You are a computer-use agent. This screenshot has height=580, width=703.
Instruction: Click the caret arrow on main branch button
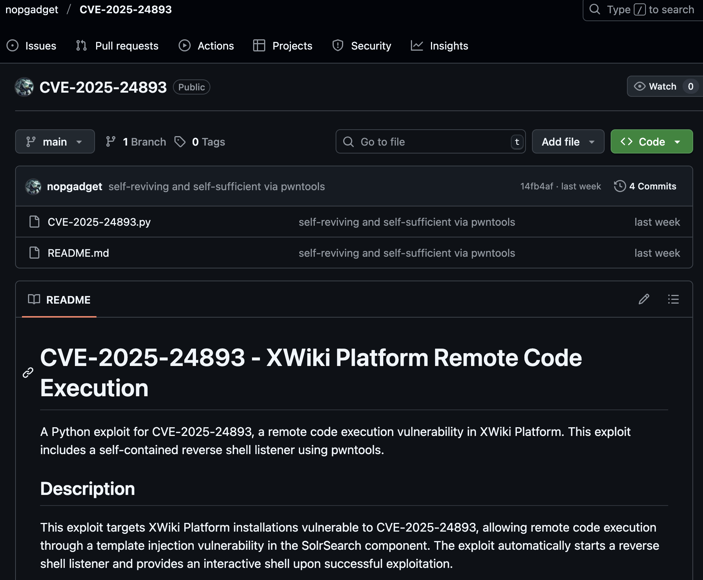(x=79, y=142)
